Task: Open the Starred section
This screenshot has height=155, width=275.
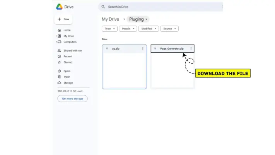Action: [x=68, y=62]
